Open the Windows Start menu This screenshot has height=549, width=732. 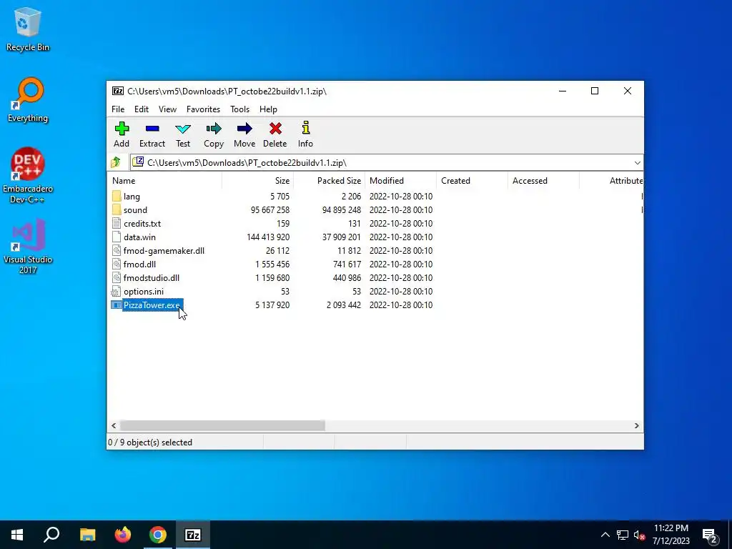click(17, 535)
